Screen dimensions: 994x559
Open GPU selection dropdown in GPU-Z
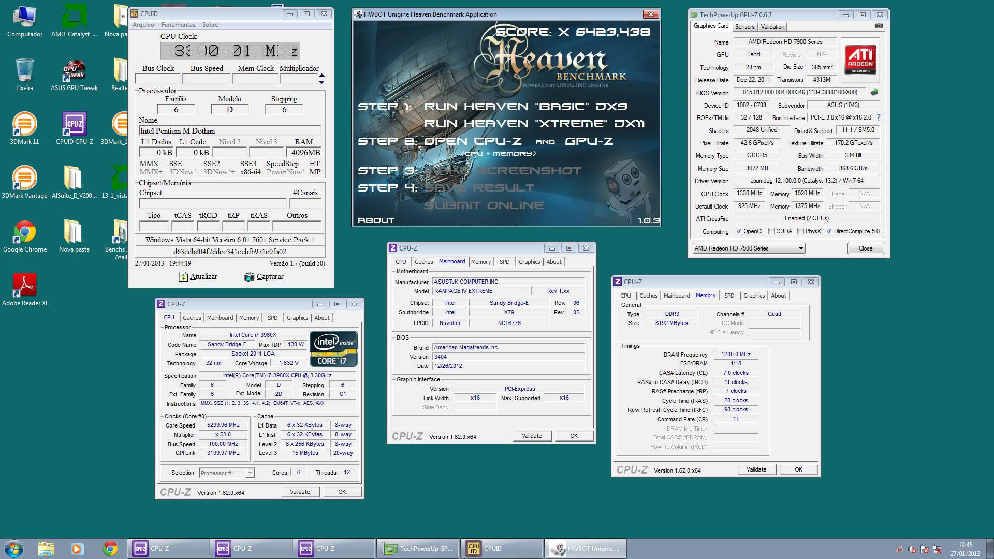[x=749, y=248]
